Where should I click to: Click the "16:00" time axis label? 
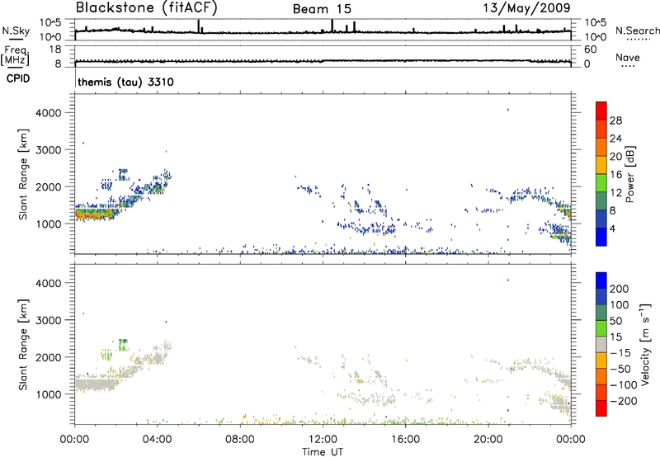tap(405, 440)
